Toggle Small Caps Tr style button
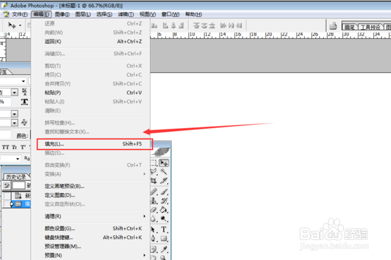This screenshot has width=391, height=260. 14,147
